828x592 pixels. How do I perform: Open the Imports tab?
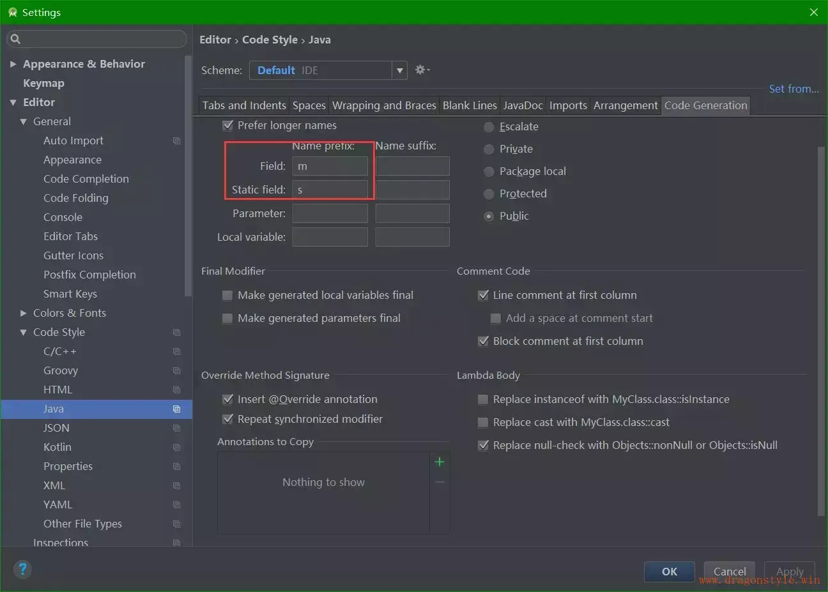tap(568, 105)
